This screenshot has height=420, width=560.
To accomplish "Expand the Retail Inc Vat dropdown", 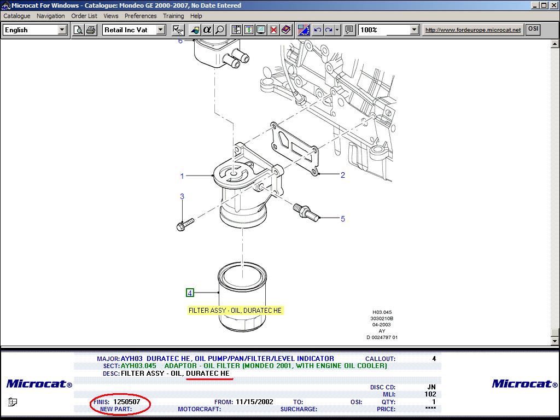I will [x=161, y=30].
